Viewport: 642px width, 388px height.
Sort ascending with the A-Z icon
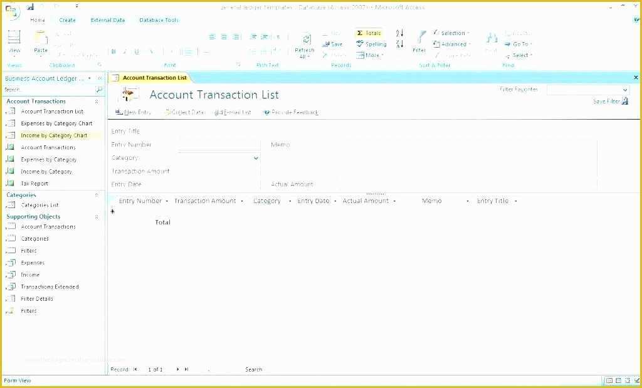click(x=399, y=33)
